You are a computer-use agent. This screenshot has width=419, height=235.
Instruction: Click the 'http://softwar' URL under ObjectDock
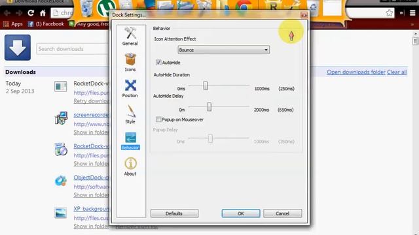pyautogui.click(x=92, y=187)
